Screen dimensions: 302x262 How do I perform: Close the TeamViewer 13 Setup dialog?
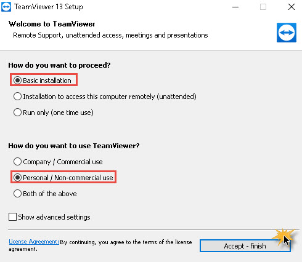pos(292,7)
